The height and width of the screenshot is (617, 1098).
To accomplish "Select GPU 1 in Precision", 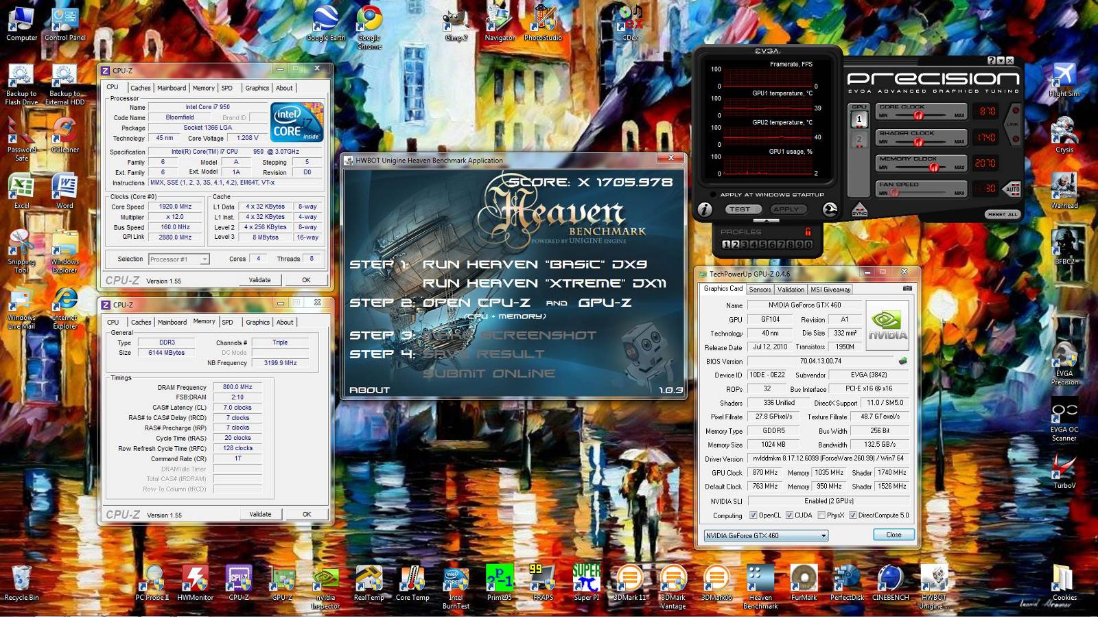I will 859,119.
